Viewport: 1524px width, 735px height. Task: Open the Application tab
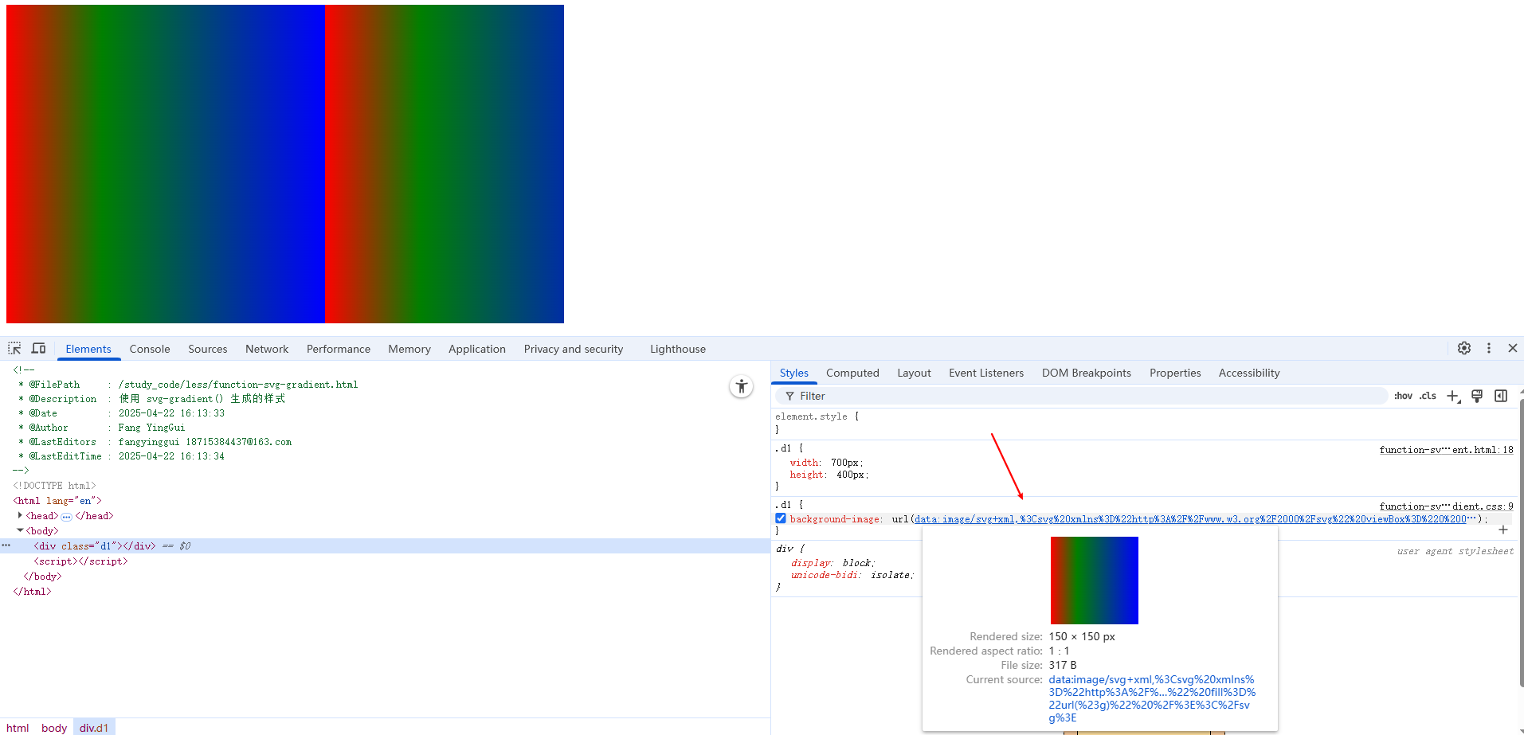click(x=476, y=349)
